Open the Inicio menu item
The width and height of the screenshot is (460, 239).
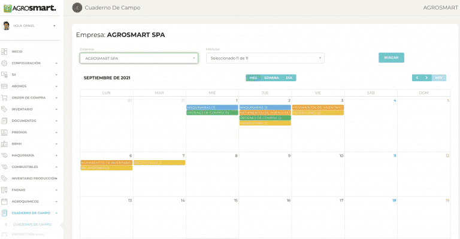[17, 51]
